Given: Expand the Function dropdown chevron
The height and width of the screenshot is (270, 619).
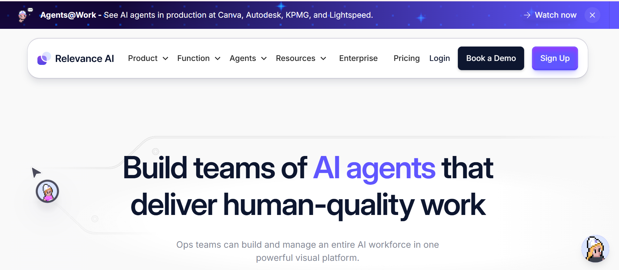Looking at the screenshot, I should [218, 59].
